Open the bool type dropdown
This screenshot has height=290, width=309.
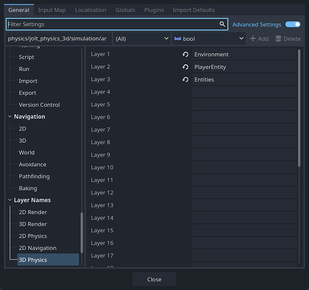pos(209,39)
